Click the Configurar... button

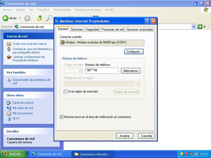134,52
